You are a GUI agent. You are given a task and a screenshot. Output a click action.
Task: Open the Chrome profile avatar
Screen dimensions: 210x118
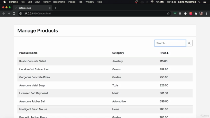pyautogui.click(x=201, y=14)
